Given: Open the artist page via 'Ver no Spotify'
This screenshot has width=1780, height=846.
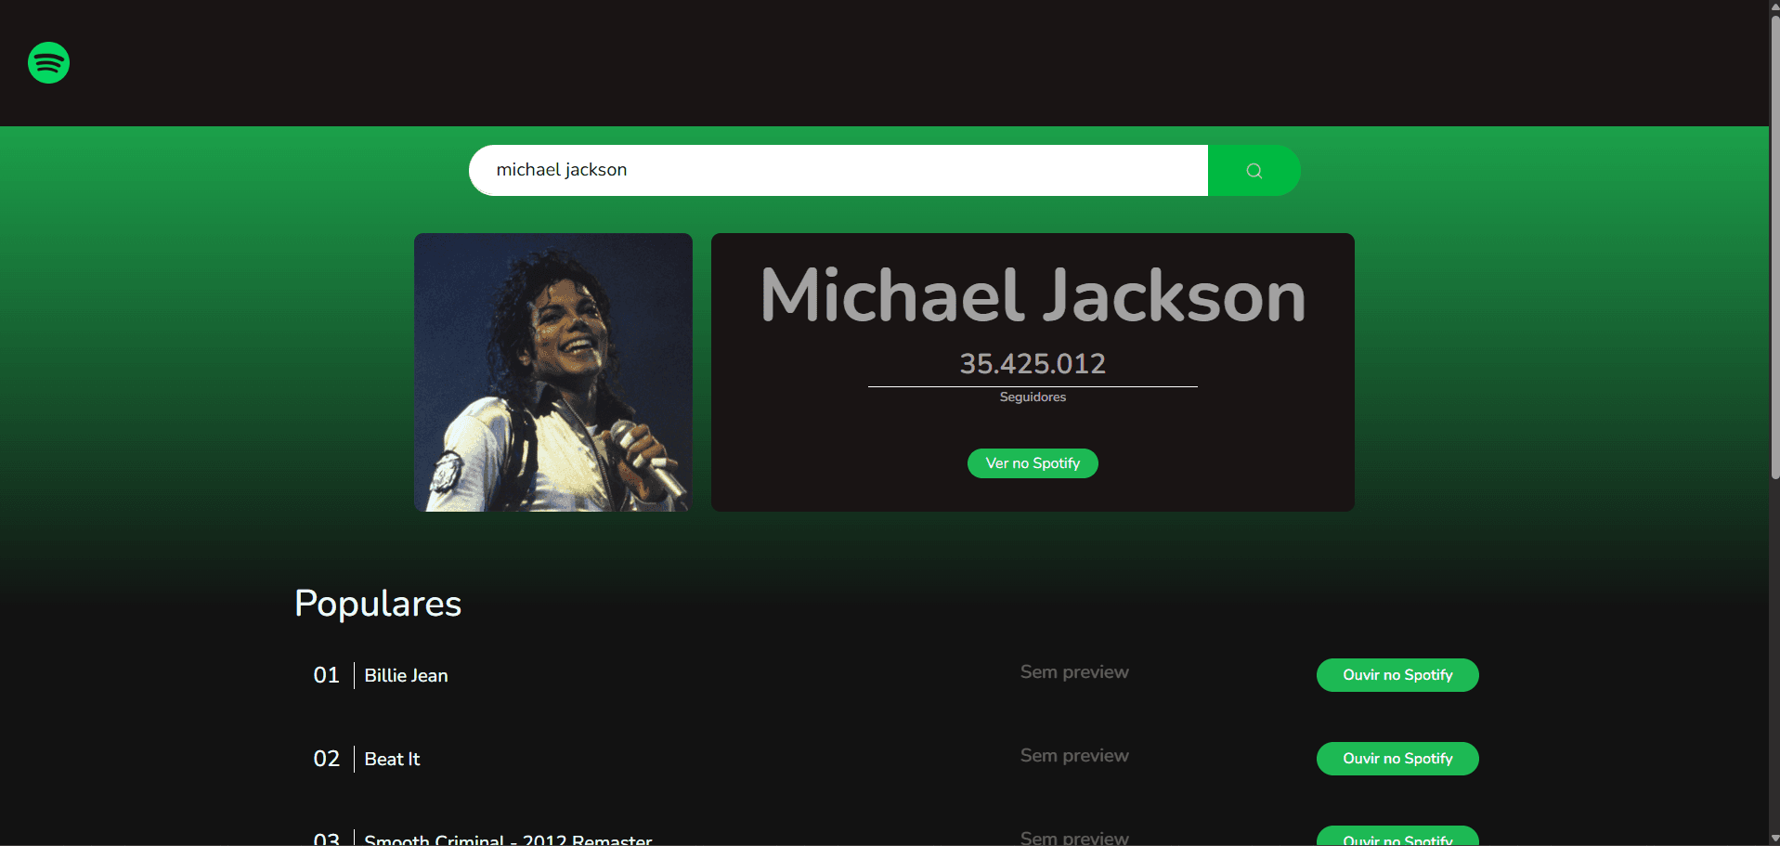Looking at the screenshot, I should coord(1032,462).
